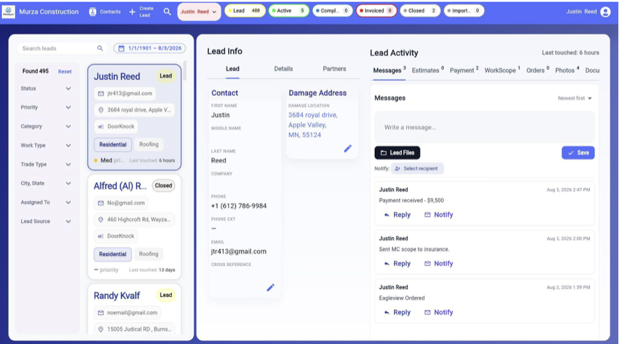Image resolution: width=619 pixels, height=344 pixels.
Task: Click the Damage Address edit pencil icon
Action: [x=348, y=148]
